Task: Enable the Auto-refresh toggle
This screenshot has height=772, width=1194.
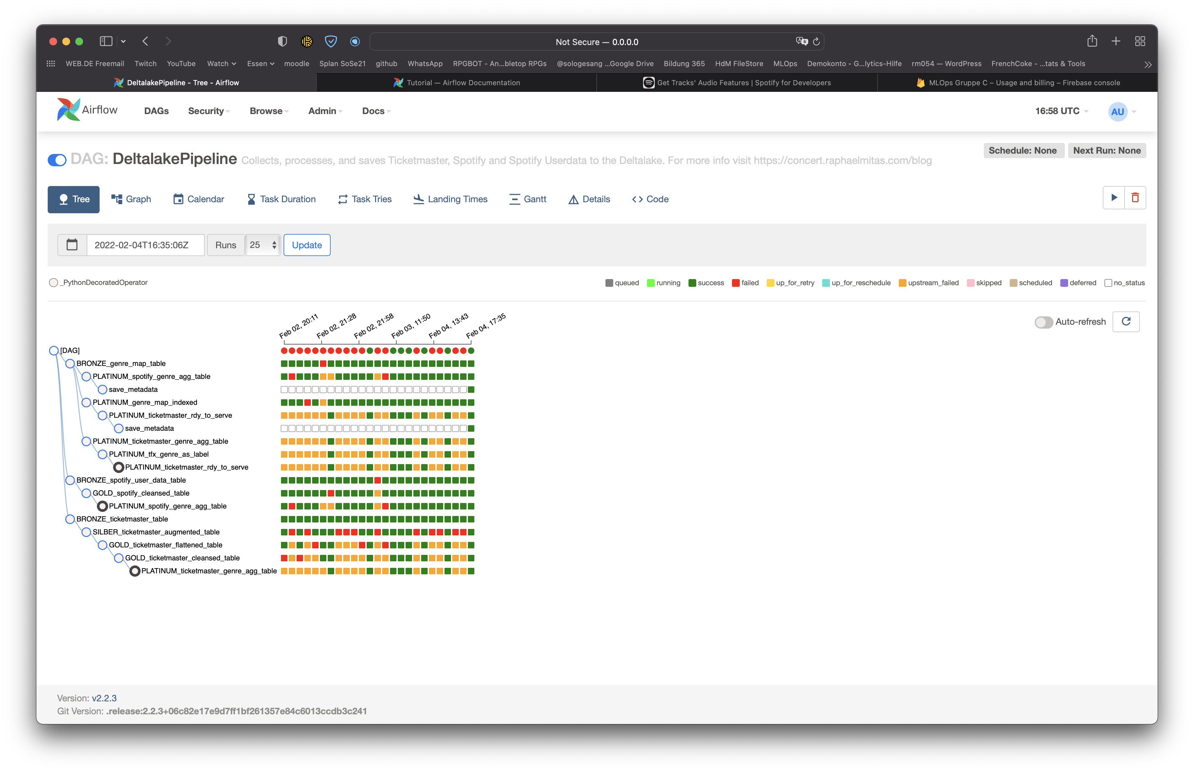Action: pyautogui.click(x=1043, y=322)
